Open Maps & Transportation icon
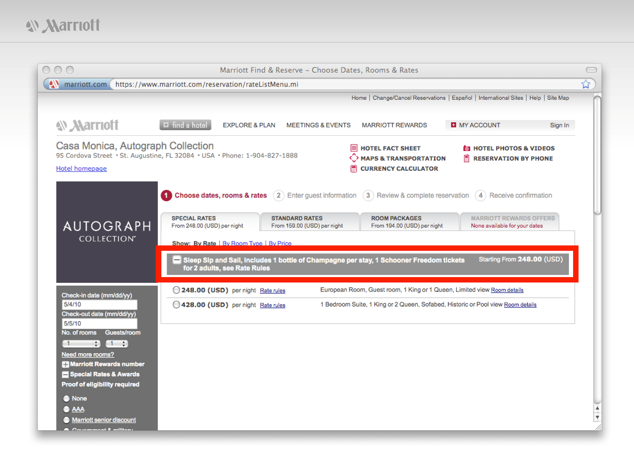The height and width of the screenshot is (475, 634). (x=354, y=158)
